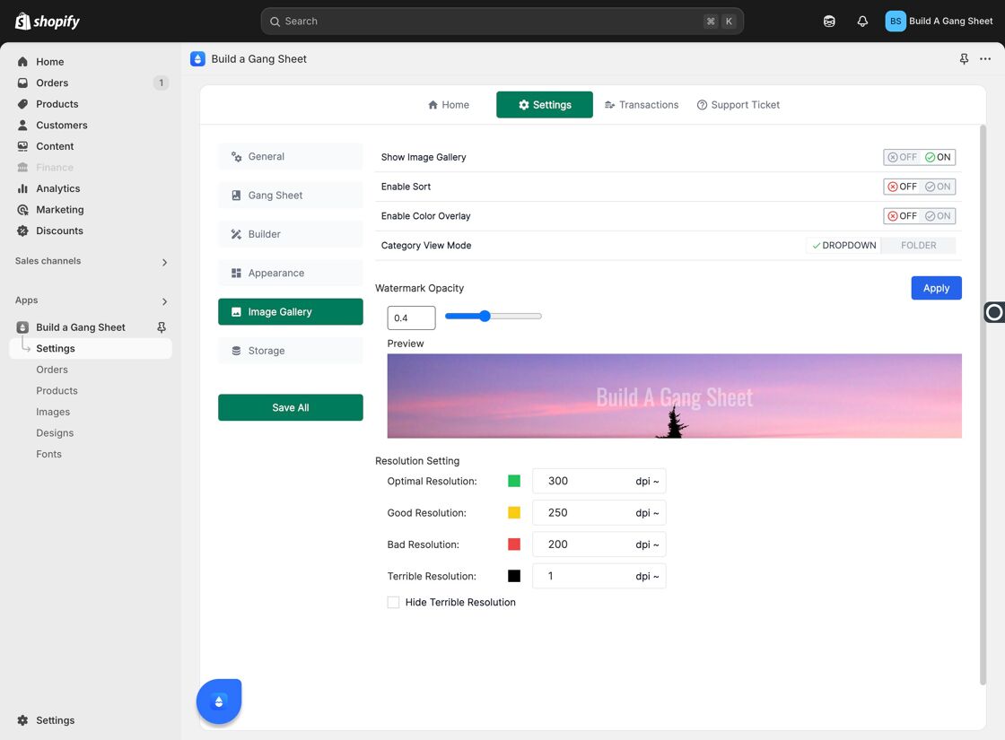Image resolution: width=1005 pixels, height=740 pixels.
Task: Switch to the Home tab
Action: coord(449,104)
